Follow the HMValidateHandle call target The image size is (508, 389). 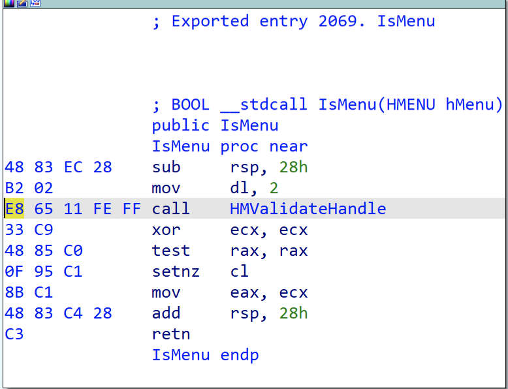[308, 209]
